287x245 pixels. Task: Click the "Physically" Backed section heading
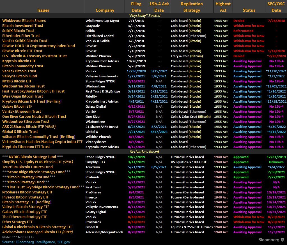click(x=144, y=15)
